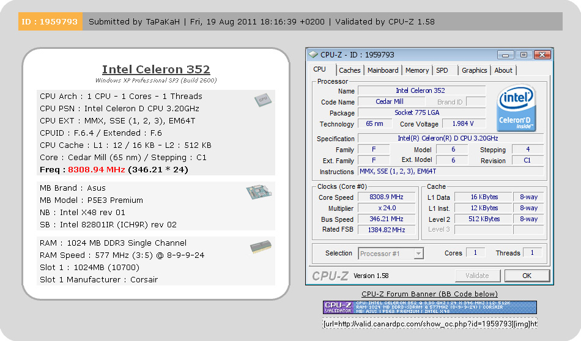Viewport: 581px width, 341px height.
Task: Click the BB code URL text field
Action: click(429, 323)
